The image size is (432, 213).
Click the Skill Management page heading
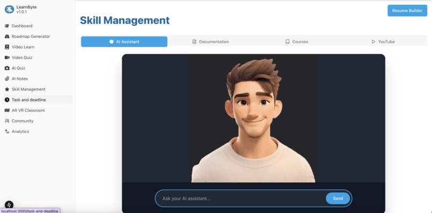point(125,21)
